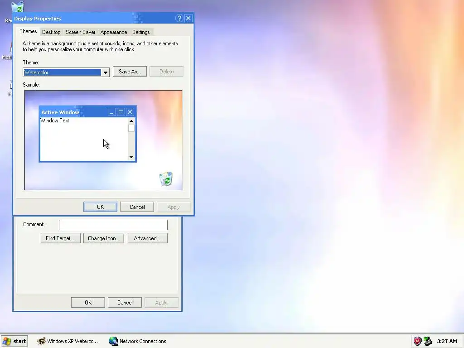Image resolution: width=464 pixels, height=348 pixels.
Task: Click the network connection tray icon
Action: [428, 341]
